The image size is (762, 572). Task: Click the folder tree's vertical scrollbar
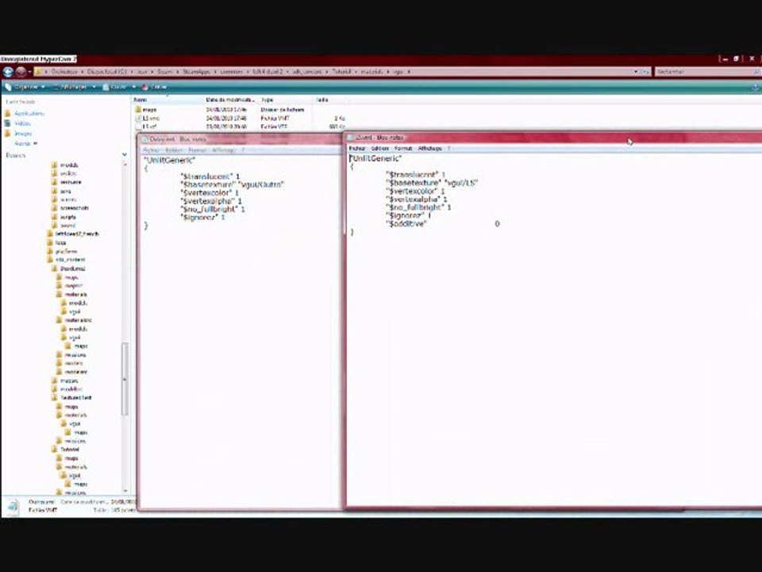[x=125, y=380]
